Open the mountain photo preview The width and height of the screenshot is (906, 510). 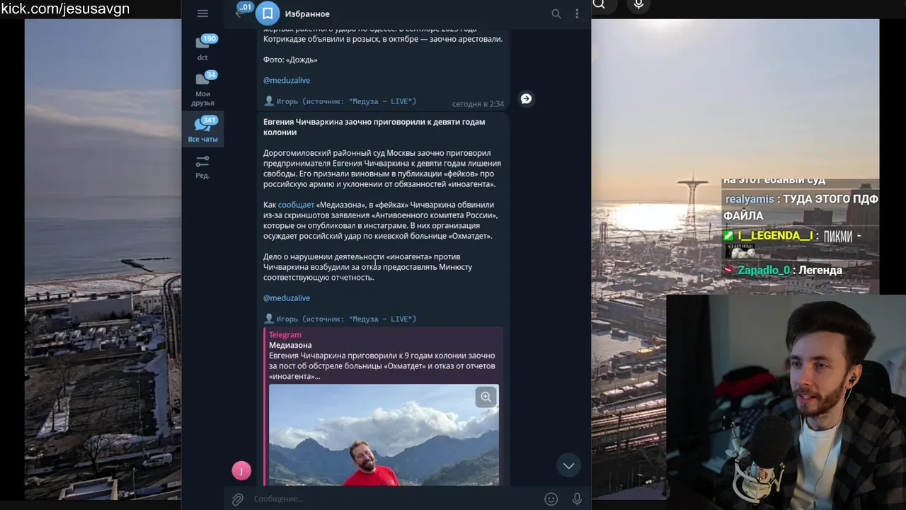[x=384, y=435]
